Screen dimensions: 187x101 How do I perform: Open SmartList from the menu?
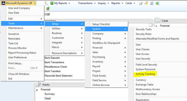13,34
